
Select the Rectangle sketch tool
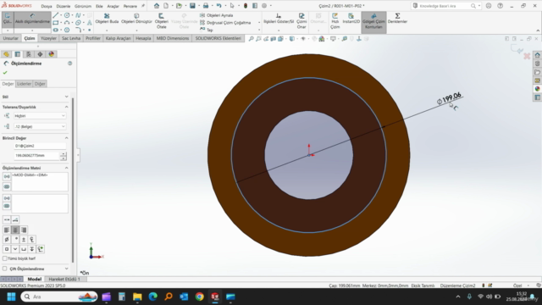(x=55, y=23)
